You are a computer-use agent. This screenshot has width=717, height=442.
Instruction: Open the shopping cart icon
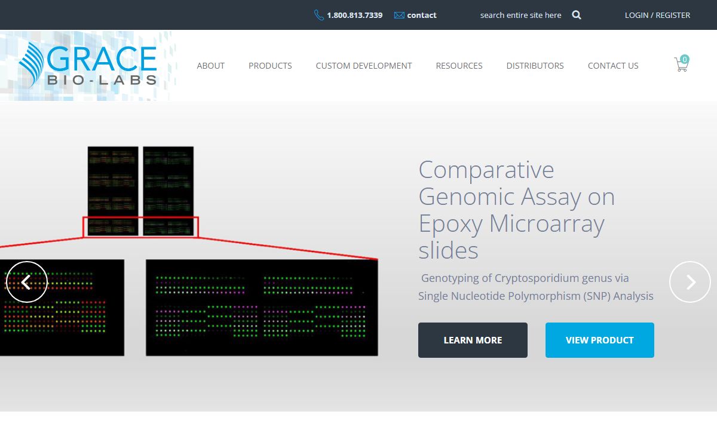click(x=681, y=63)
